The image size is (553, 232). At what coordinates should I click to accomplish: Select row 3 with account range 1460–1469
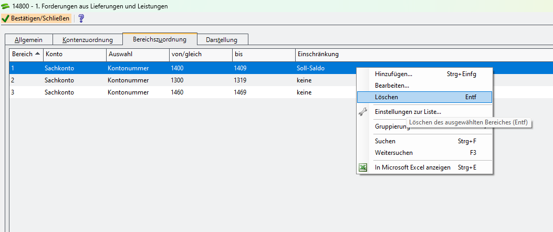click(x=158, y=92)
